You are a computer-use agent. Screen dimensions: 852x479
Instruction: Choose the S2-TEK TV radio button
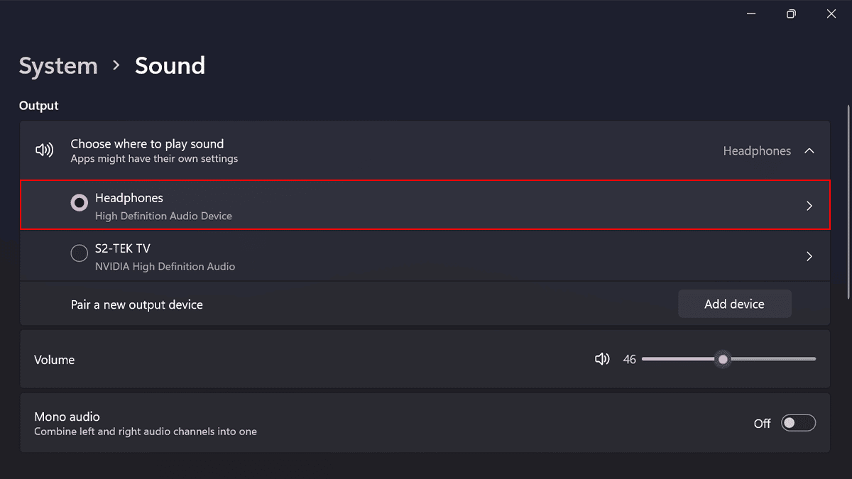tap(80, 253)
